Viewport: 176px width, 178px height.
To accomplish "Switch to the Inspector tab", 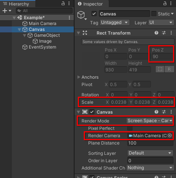I will click(92, 4).
